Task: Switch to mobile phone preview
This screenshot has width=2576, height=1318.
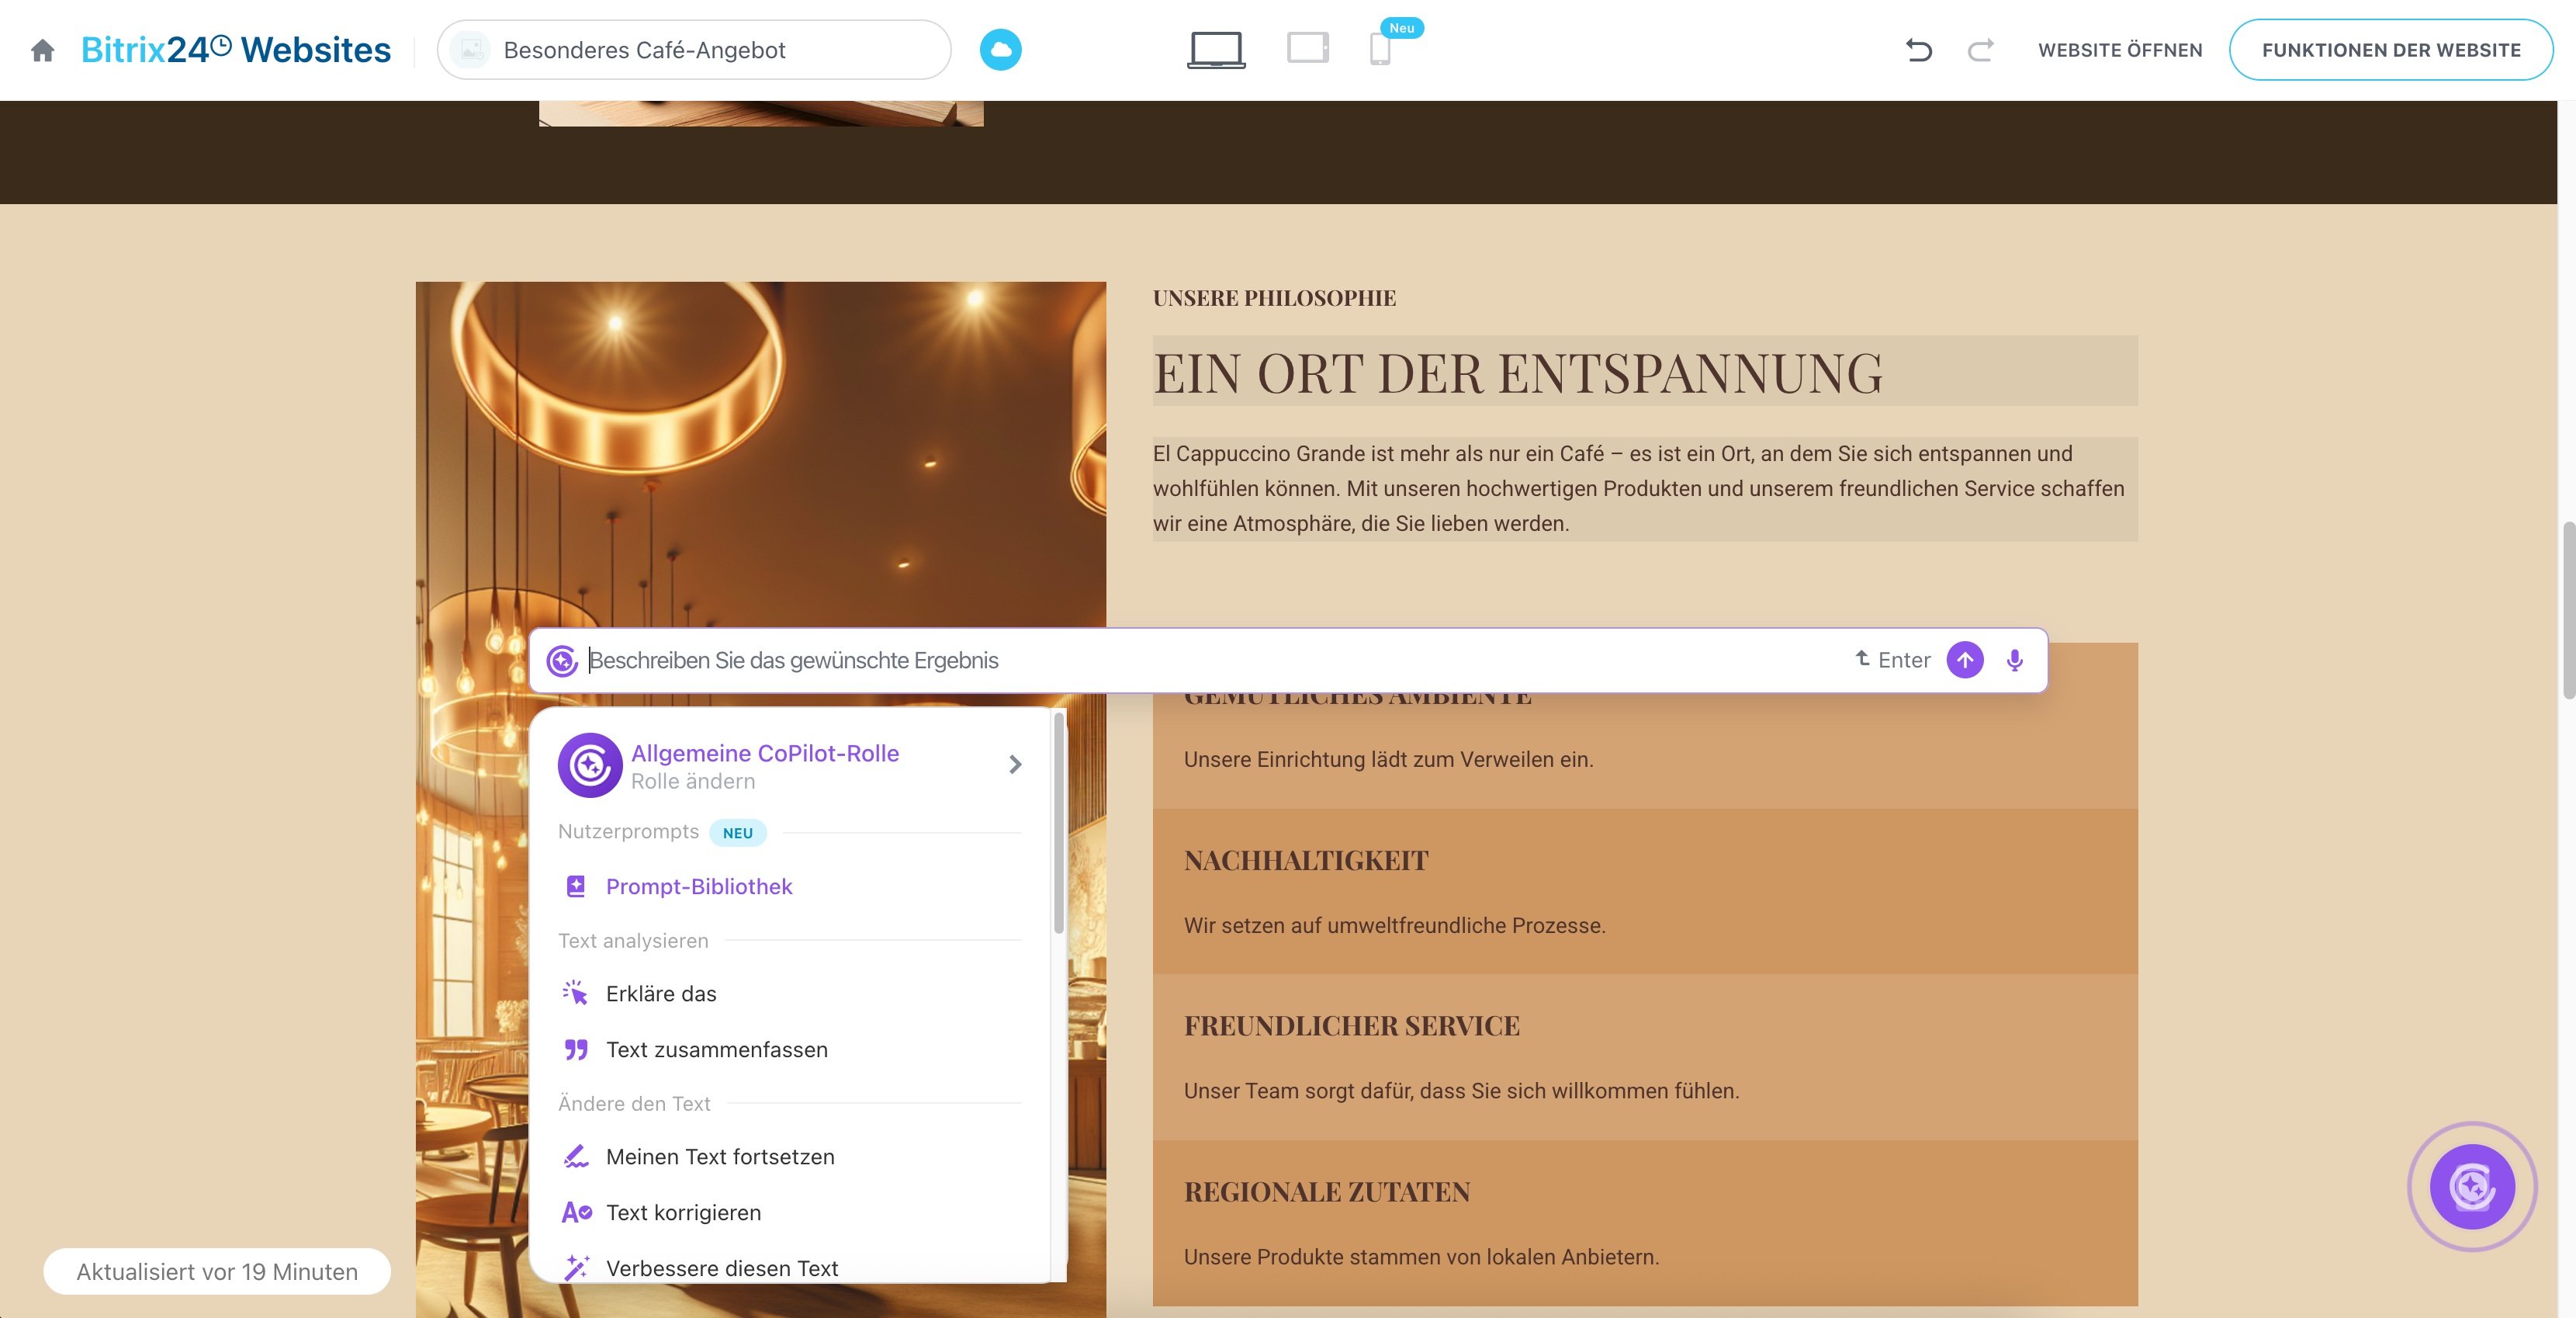Action: (x=1380, y=50)
